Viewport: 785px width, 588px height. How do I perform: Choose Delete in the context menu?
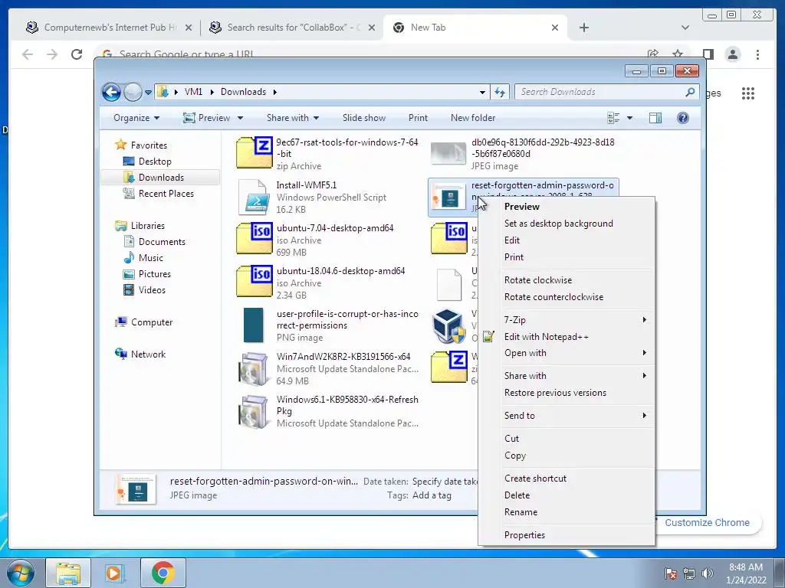click(517, 495)
